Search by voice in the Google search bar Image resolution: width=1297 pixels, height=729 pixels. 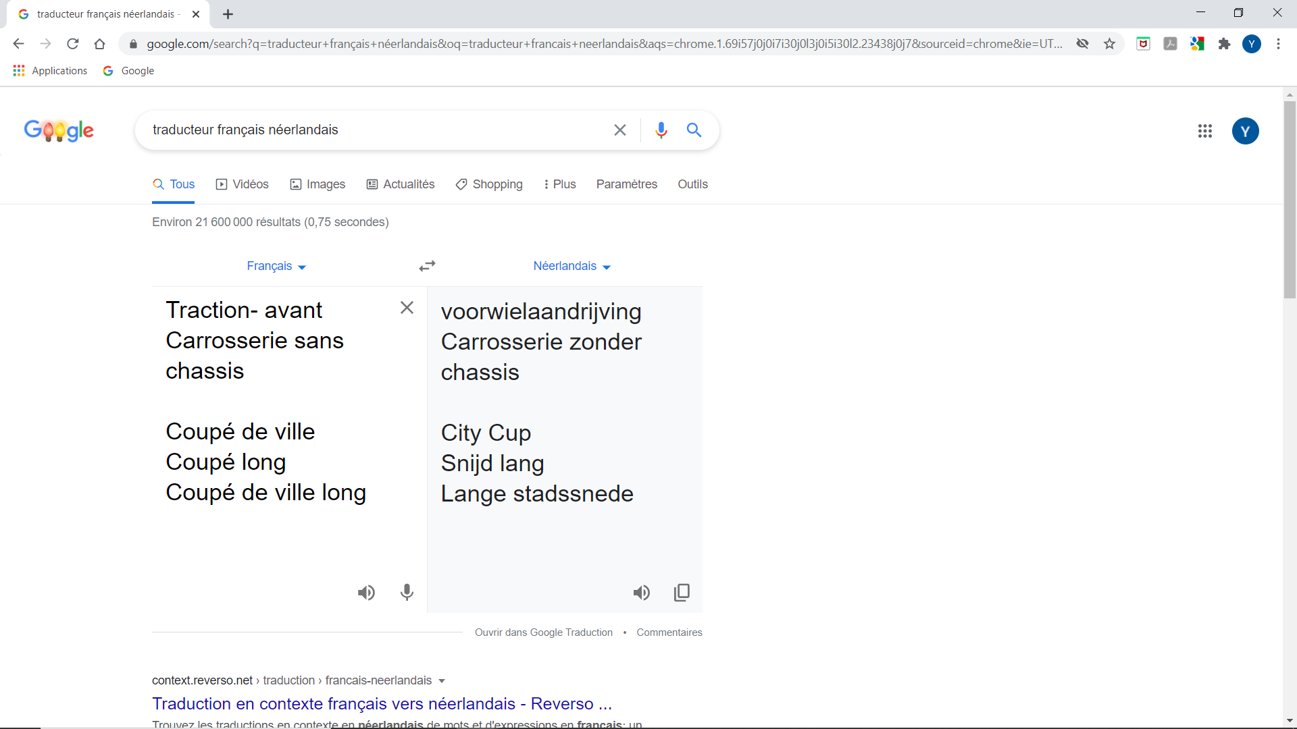(661, 130)
